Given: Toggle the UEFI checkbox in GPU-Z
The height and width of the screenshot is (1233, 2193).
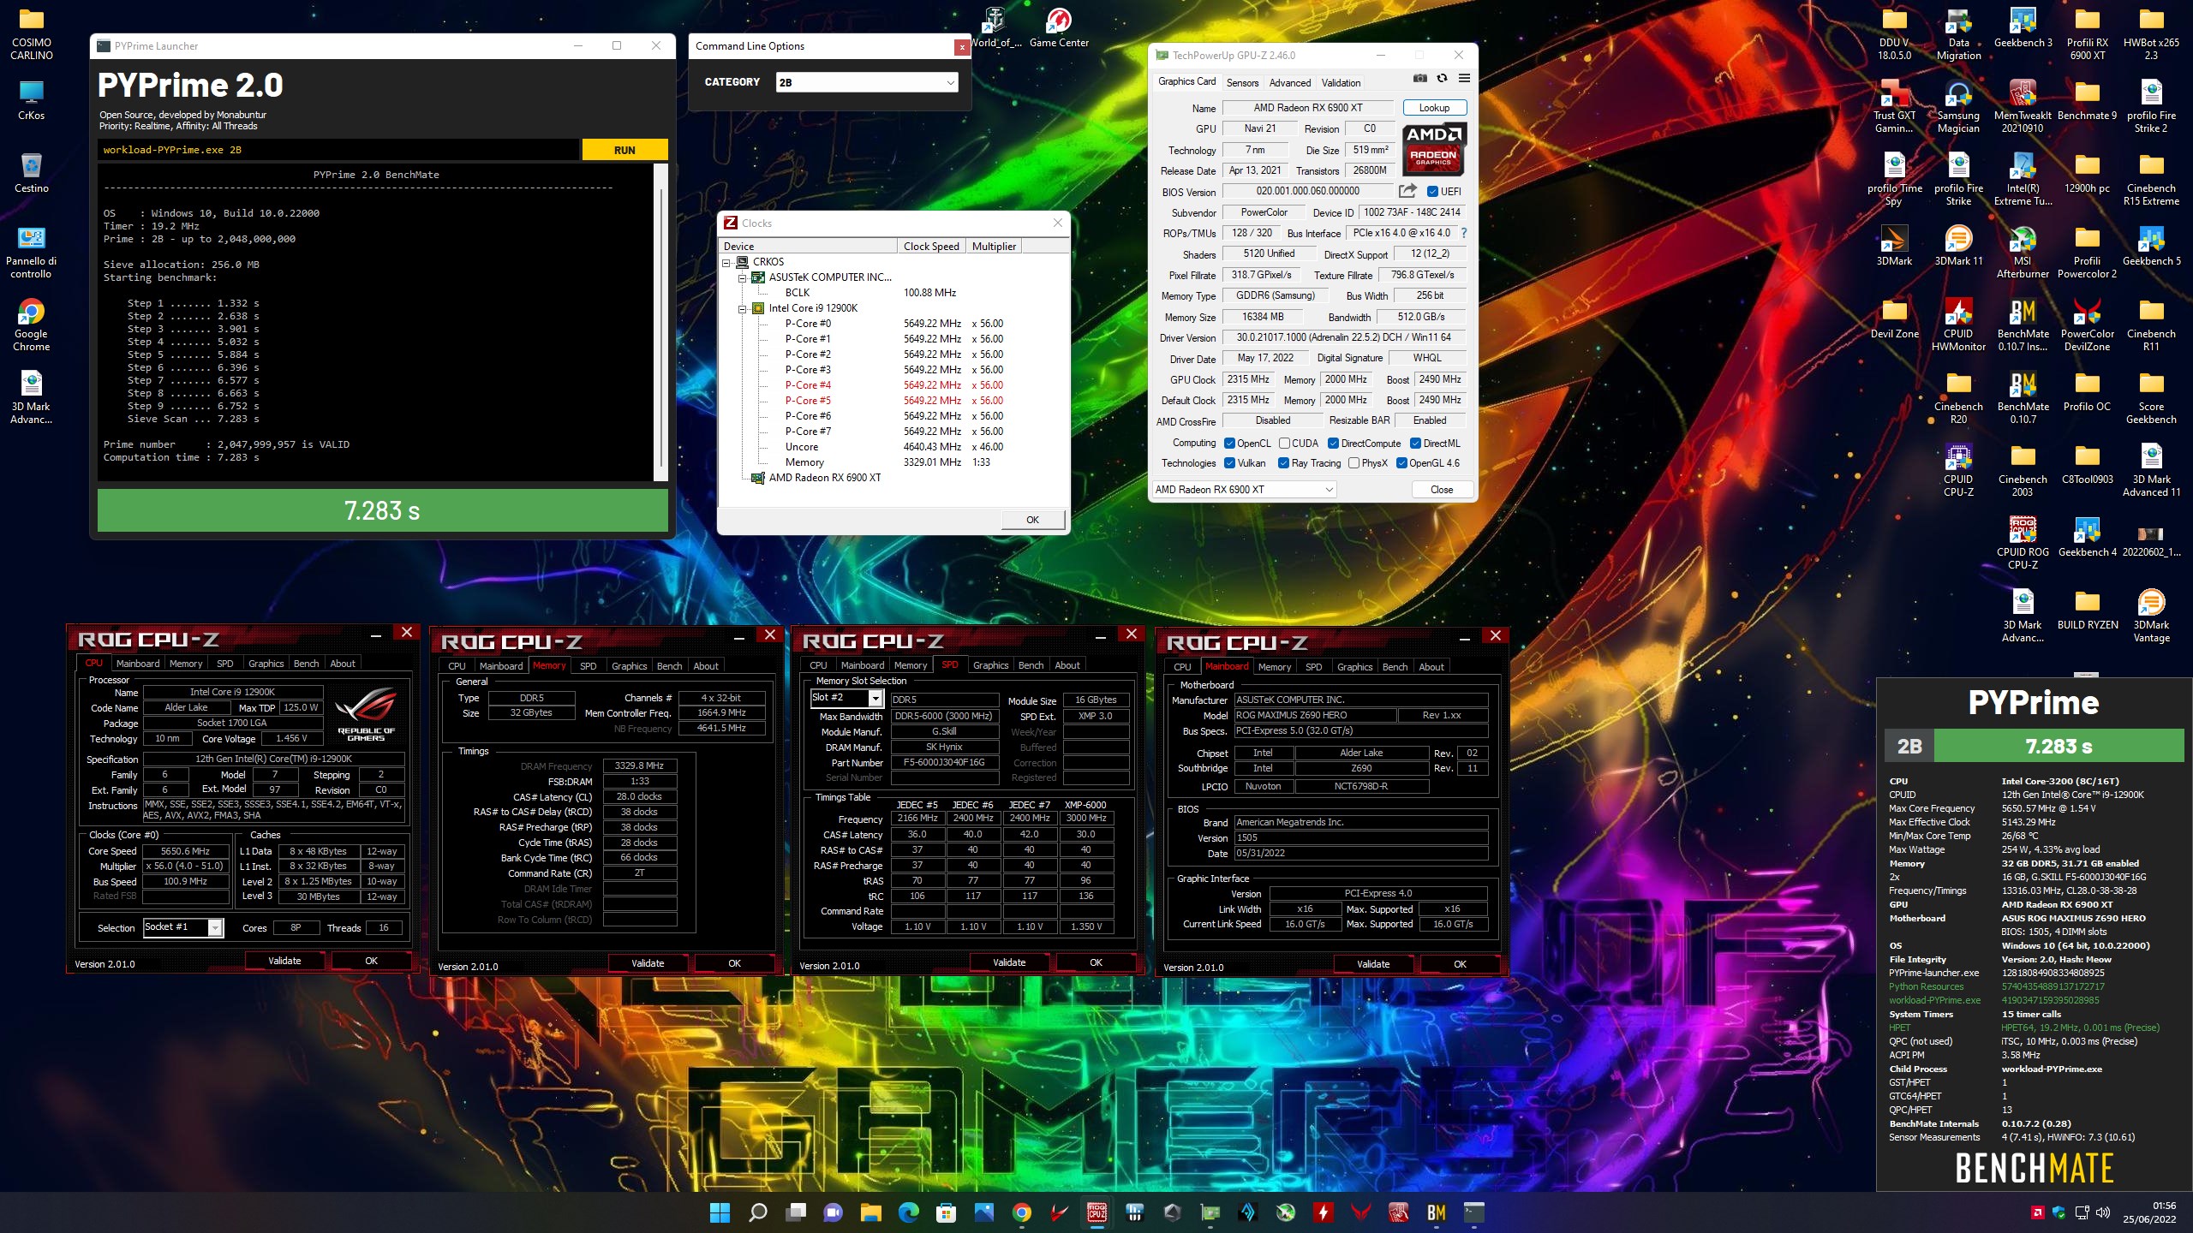Looking at the screenshot, I should [1432, 191].
